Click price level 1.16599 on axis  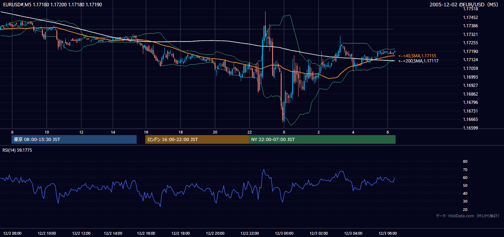tap(470, 128)
